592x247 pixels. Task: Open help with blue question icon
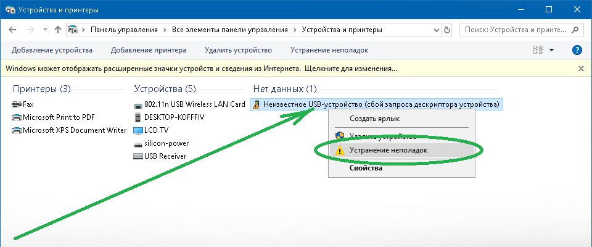tap(577, 50)
